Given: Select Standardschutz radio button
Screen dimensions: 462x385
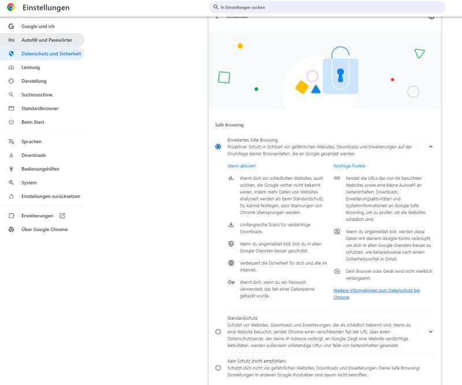Looking at the screenshot, I should [x=218, y=332].
